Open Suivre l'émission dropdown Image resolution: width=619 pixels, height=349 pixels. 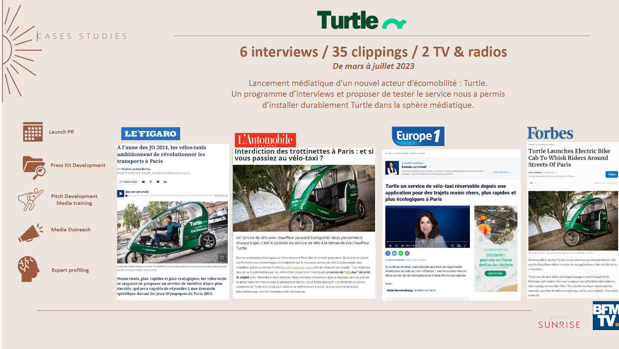click(x=502, y=172)
